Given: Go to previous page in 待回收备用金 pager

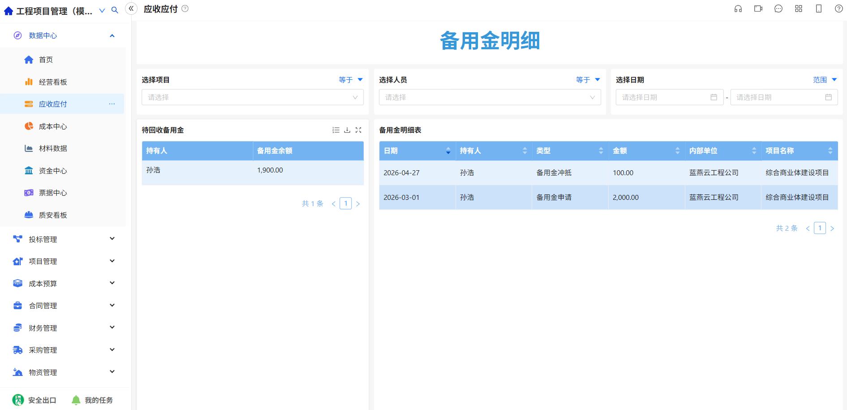Looking at the screenshot, I should pos(334,204).
